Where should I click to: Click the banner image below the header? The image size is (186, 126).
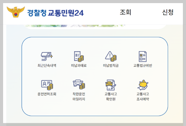(95, 26)
